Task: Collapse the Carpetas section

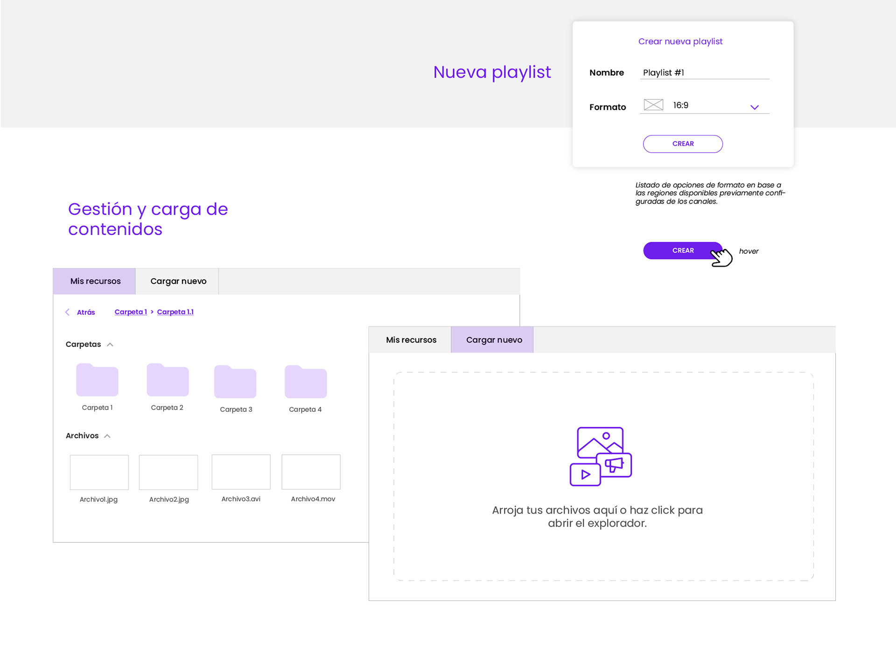Action: click(110, 345)
